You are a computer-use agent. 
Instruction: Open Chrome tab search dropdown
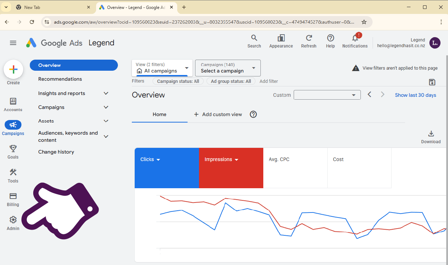coord(6,7)
